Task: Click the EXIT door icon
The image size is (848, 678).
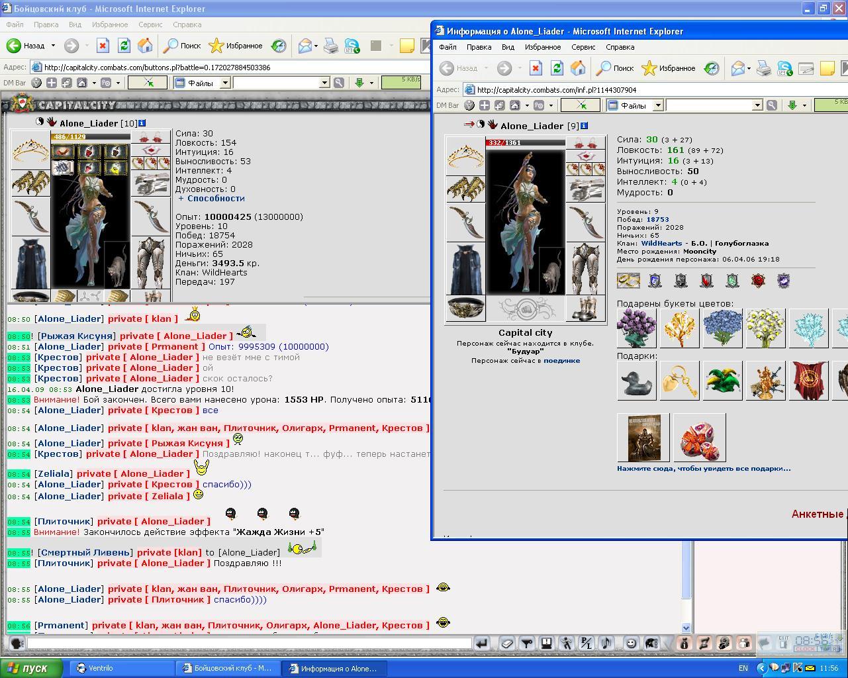Action: (x=783, y=642)
